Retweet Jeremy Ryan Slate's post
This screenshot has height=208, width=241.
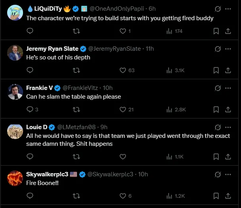click(76, 70)
